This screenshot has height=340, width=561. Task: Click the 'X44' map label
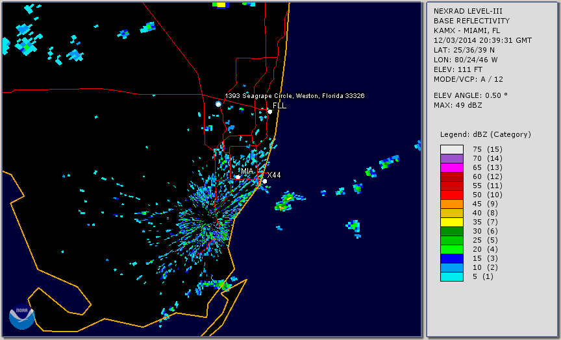pyautogui.click(x=274, y=175)
